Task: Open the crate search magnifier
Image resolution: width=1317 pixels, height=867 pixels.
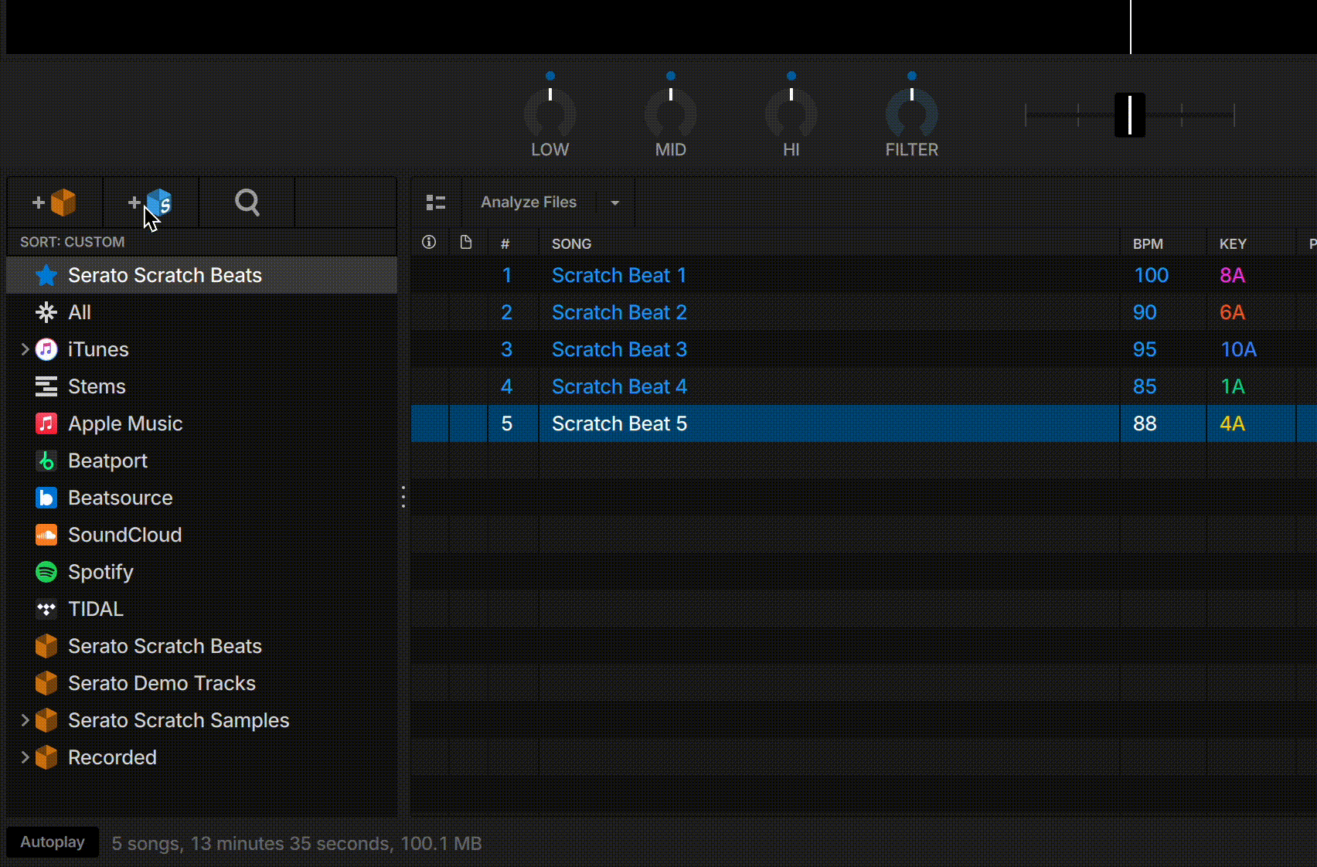Action: pos(247,202)
